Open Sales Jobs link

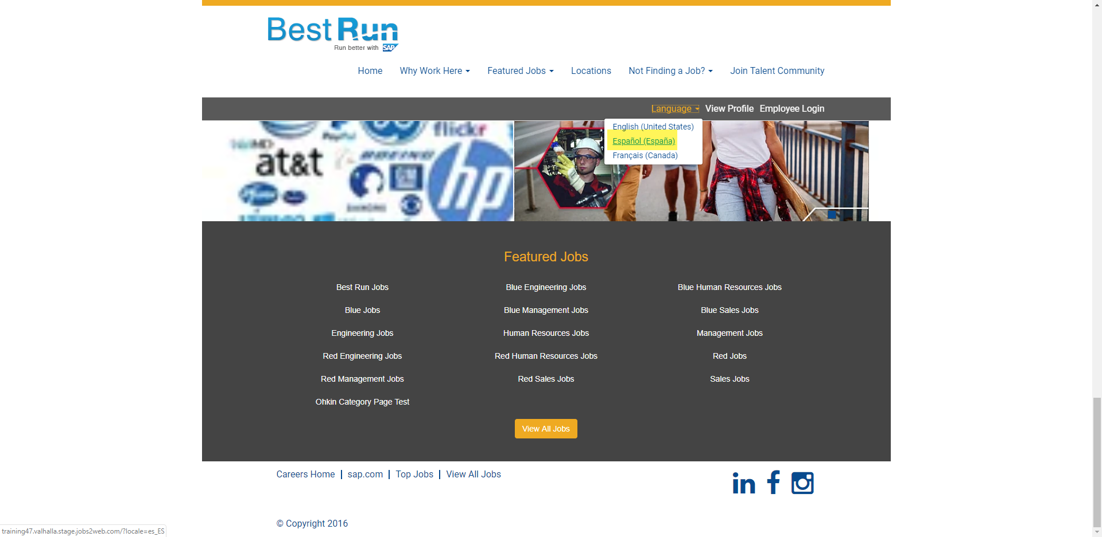[x=730, y=379]
